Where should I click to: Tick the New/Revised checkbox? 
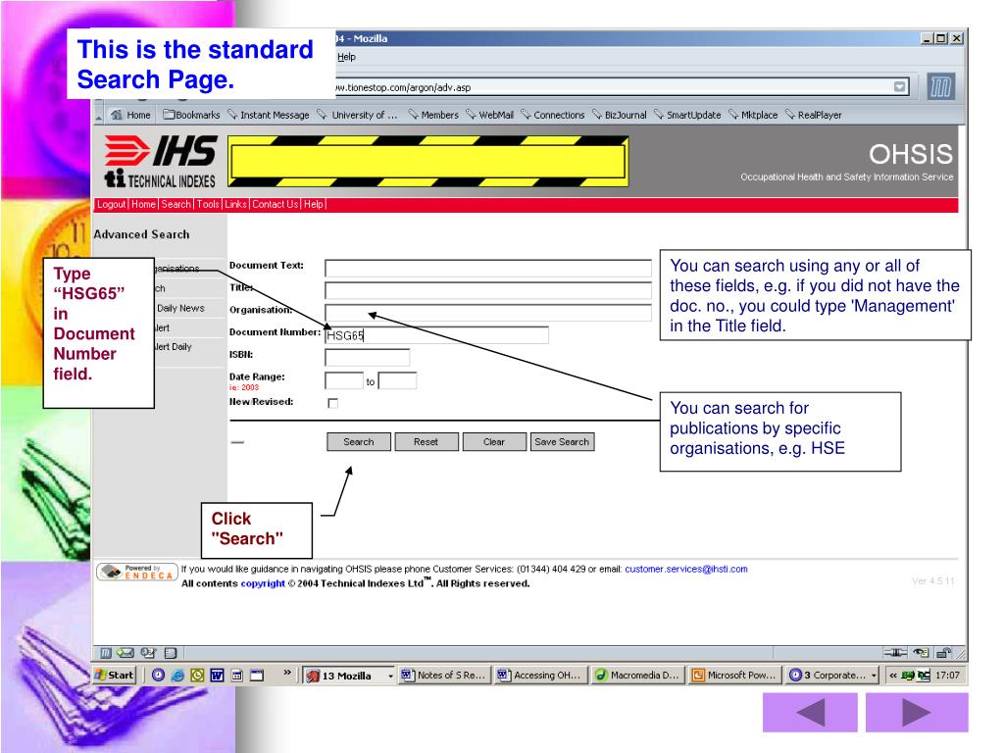(x=333, y=403)
